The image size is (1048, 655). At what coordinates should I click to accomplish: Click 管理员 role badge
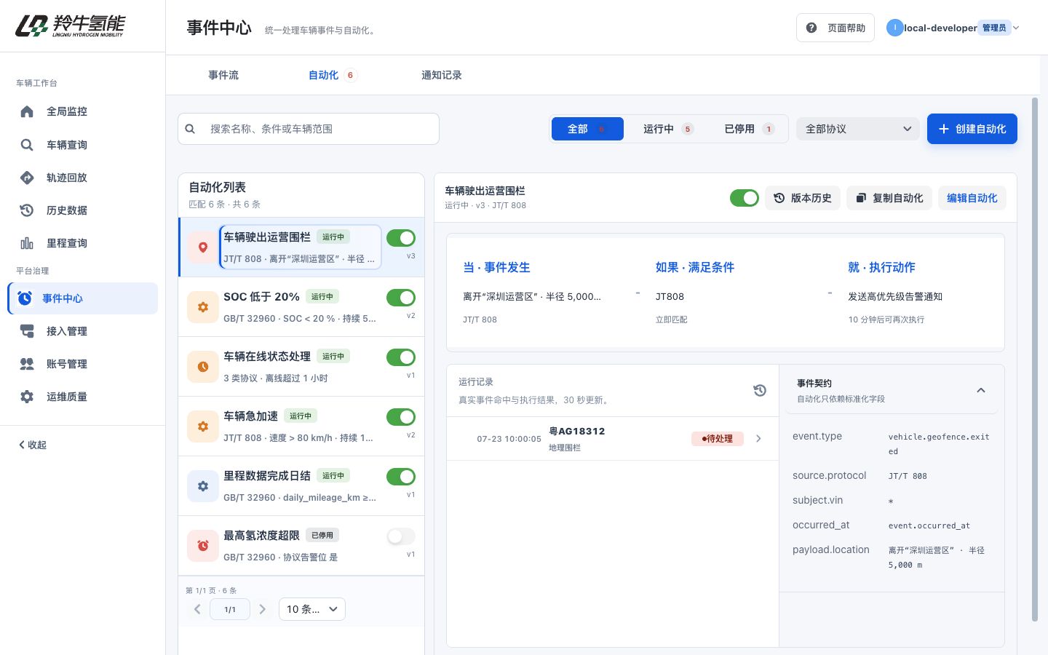point(994,28)
